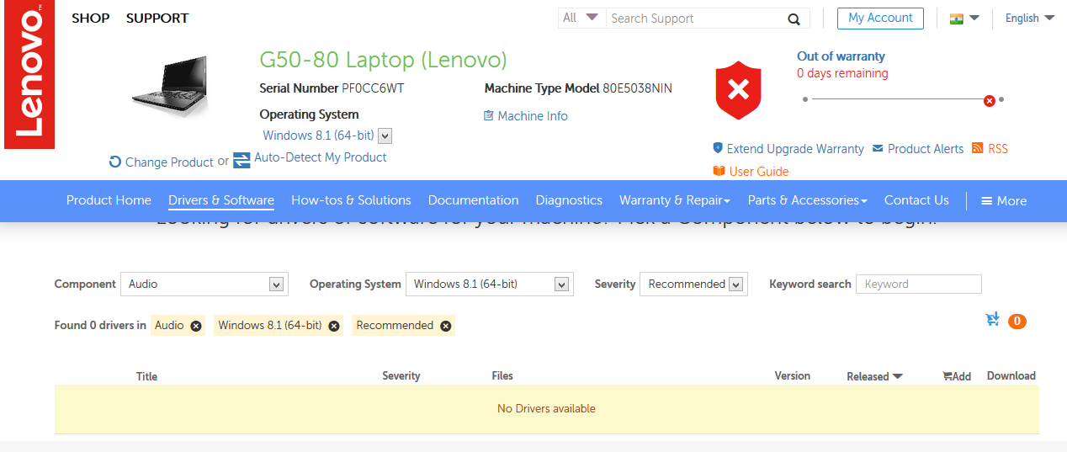Click the Change Product link

tap(169, 162)
